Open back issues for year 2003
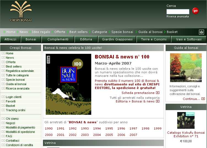207x148 pixels. point(85,135)
